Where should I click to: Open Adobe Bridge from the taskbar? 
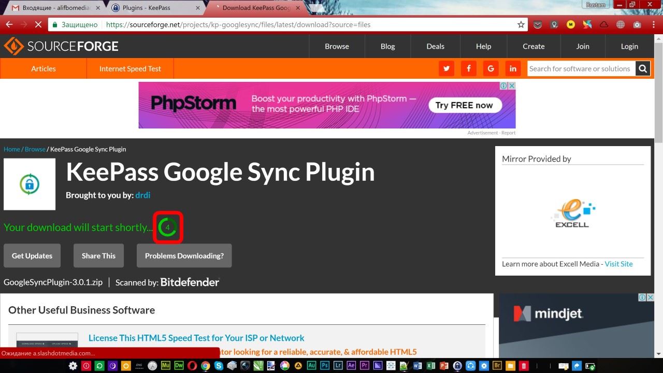tap(497, 366)
